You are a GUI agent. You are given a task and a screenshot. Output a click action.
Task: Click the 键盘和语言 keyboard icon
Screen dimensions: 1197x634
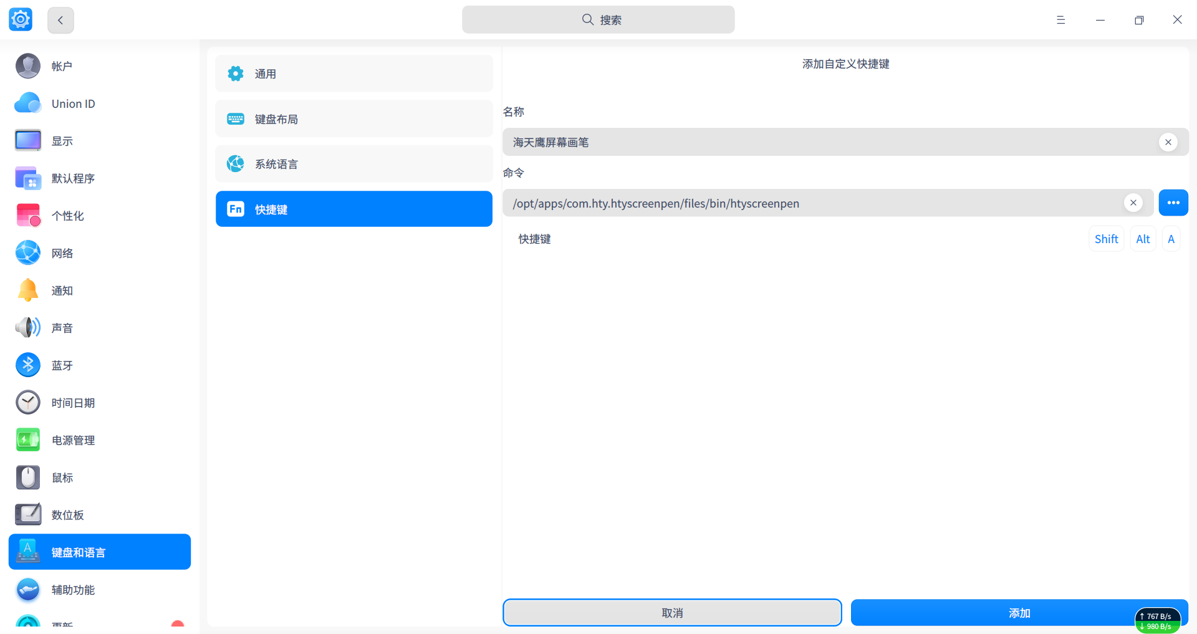(x=28, y=552)
